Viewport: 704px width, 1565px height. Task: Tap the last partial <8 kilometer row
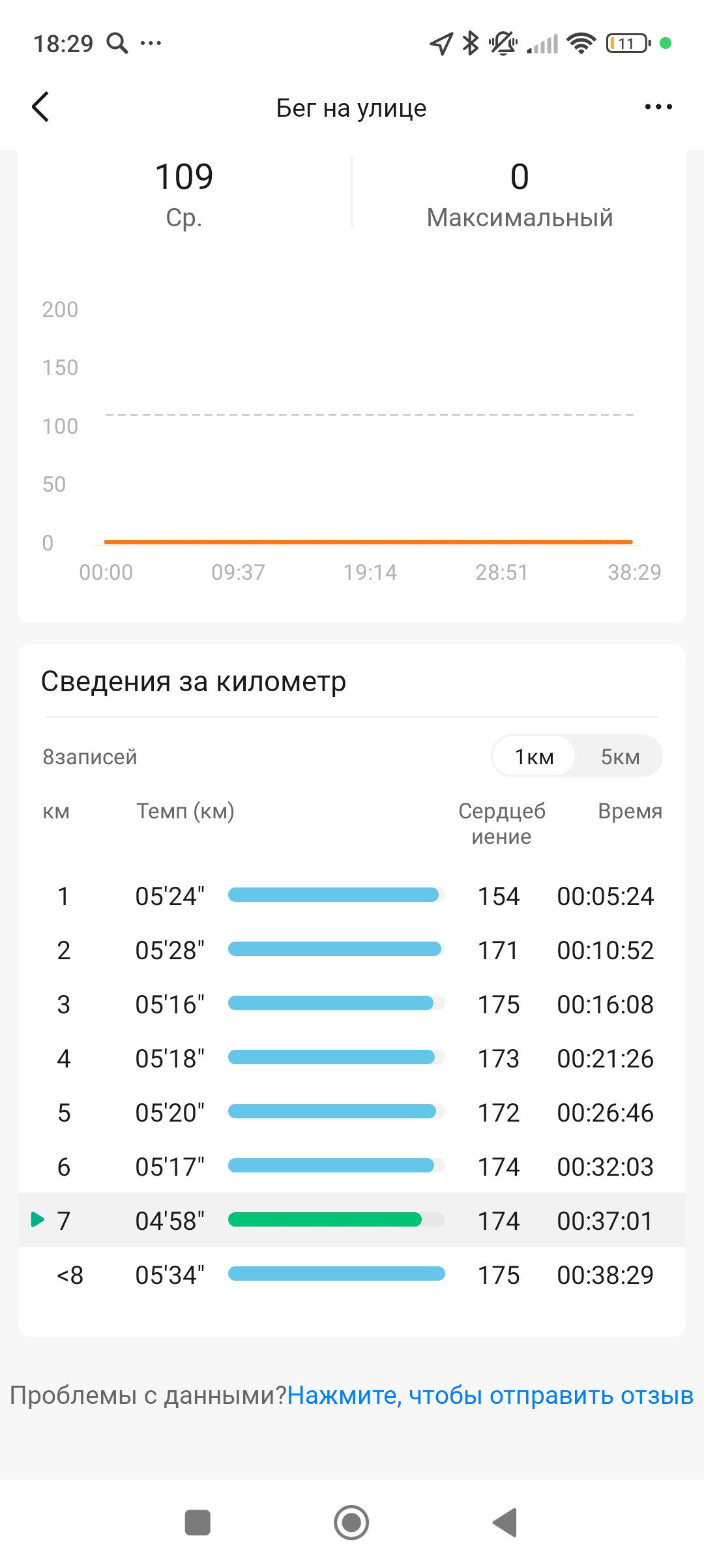click(x=352, y=1275)
